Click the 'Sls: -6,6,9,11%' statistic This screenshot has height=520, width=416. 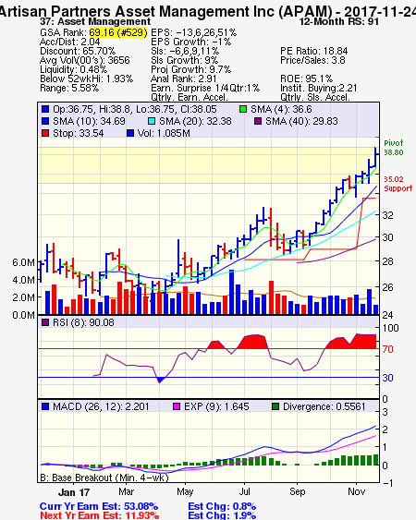click(185, 51)
